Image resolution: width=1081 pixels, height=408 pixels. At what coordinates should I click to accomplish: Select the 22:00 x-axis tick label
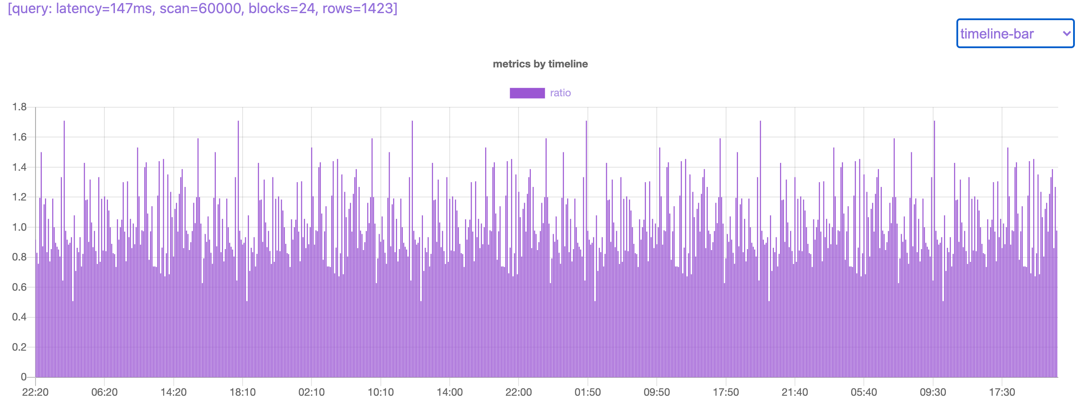click(519, 392)
